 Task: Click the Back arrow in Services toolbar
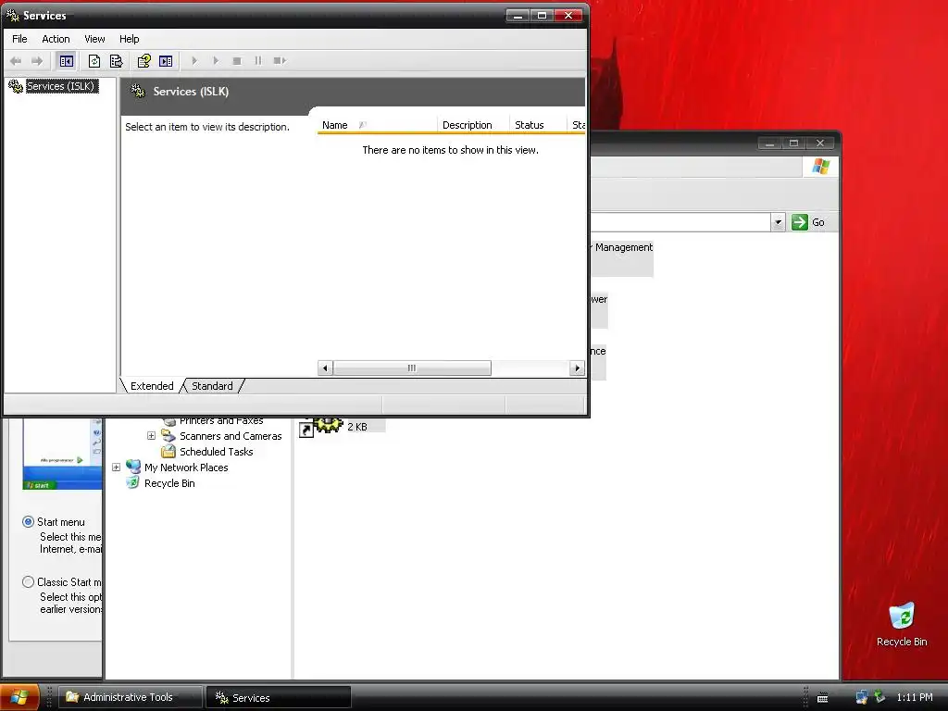[x=16, y=61]
